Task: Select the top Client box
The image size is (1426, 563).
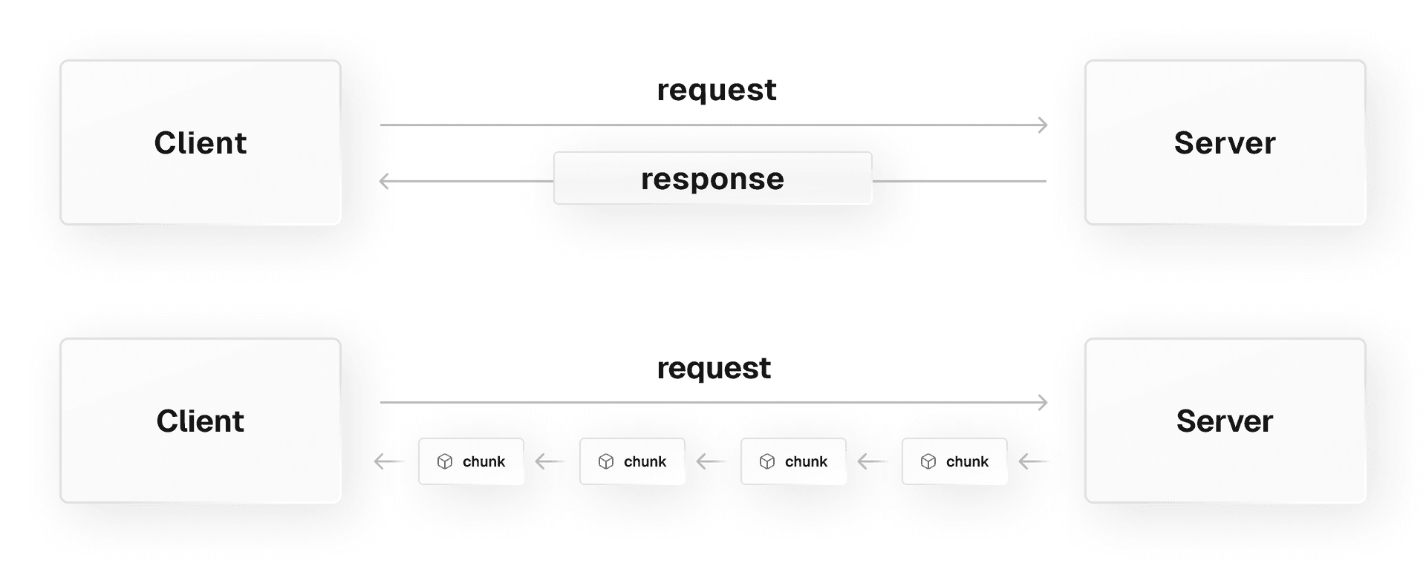Action: tap(201, 142)
